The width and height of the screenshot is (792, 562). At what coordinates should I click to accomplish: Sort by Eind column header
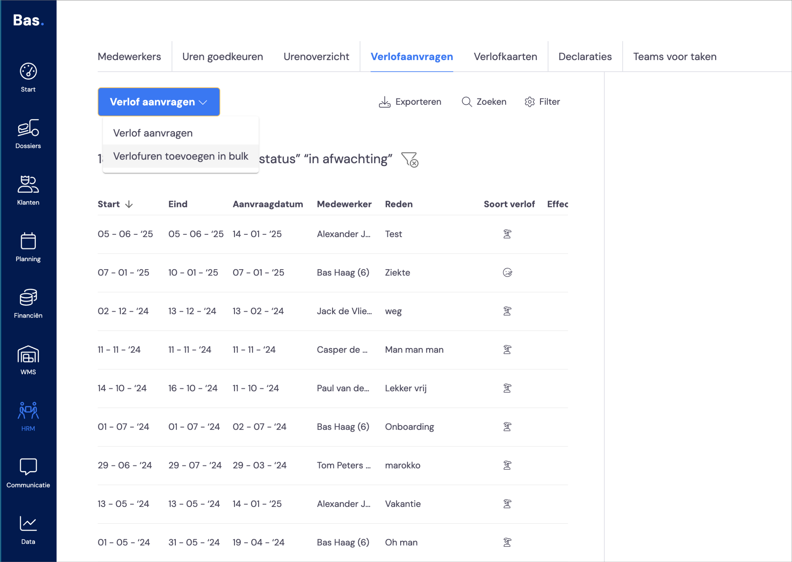click(x=178, y=204)
